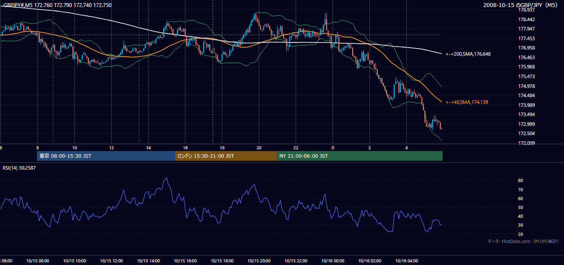Click the 173.989 price axis label

pos(526,105)
